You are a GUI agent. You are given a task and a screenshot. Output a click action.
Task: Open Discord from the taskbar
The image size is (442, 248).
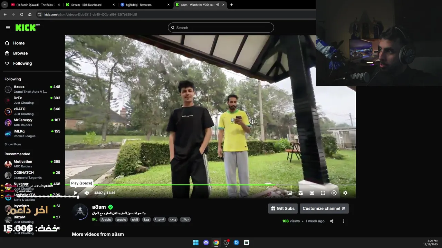(206, 242)
